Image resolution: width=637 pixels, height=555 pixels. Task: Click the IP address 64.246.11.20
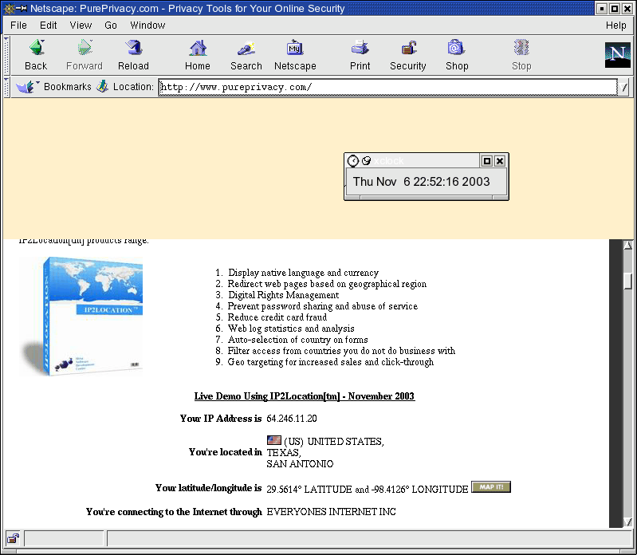pyautogui.click(x=292, y=419)
